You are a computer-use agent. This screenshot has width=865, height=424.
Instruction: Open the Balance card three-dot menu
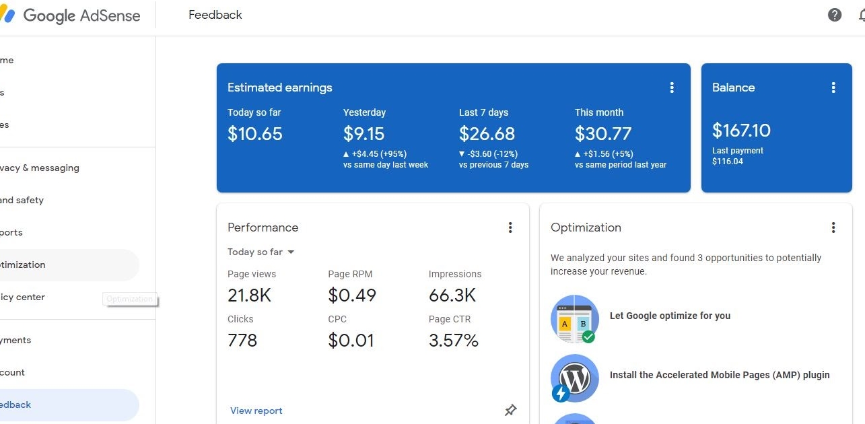(x=833, y=87)
